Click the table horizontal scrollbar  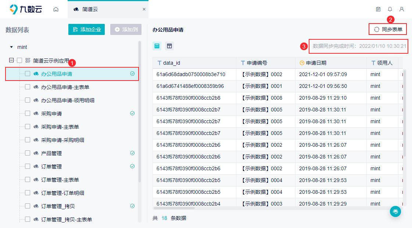(x=174, y=208)
